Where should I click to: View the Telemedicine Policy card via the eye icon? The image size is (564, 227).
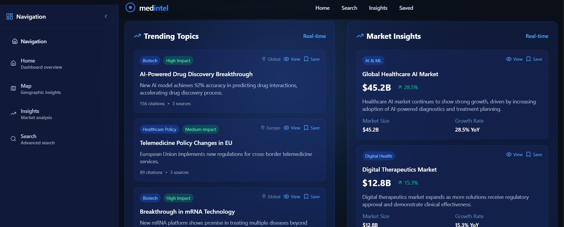(286, 128)
